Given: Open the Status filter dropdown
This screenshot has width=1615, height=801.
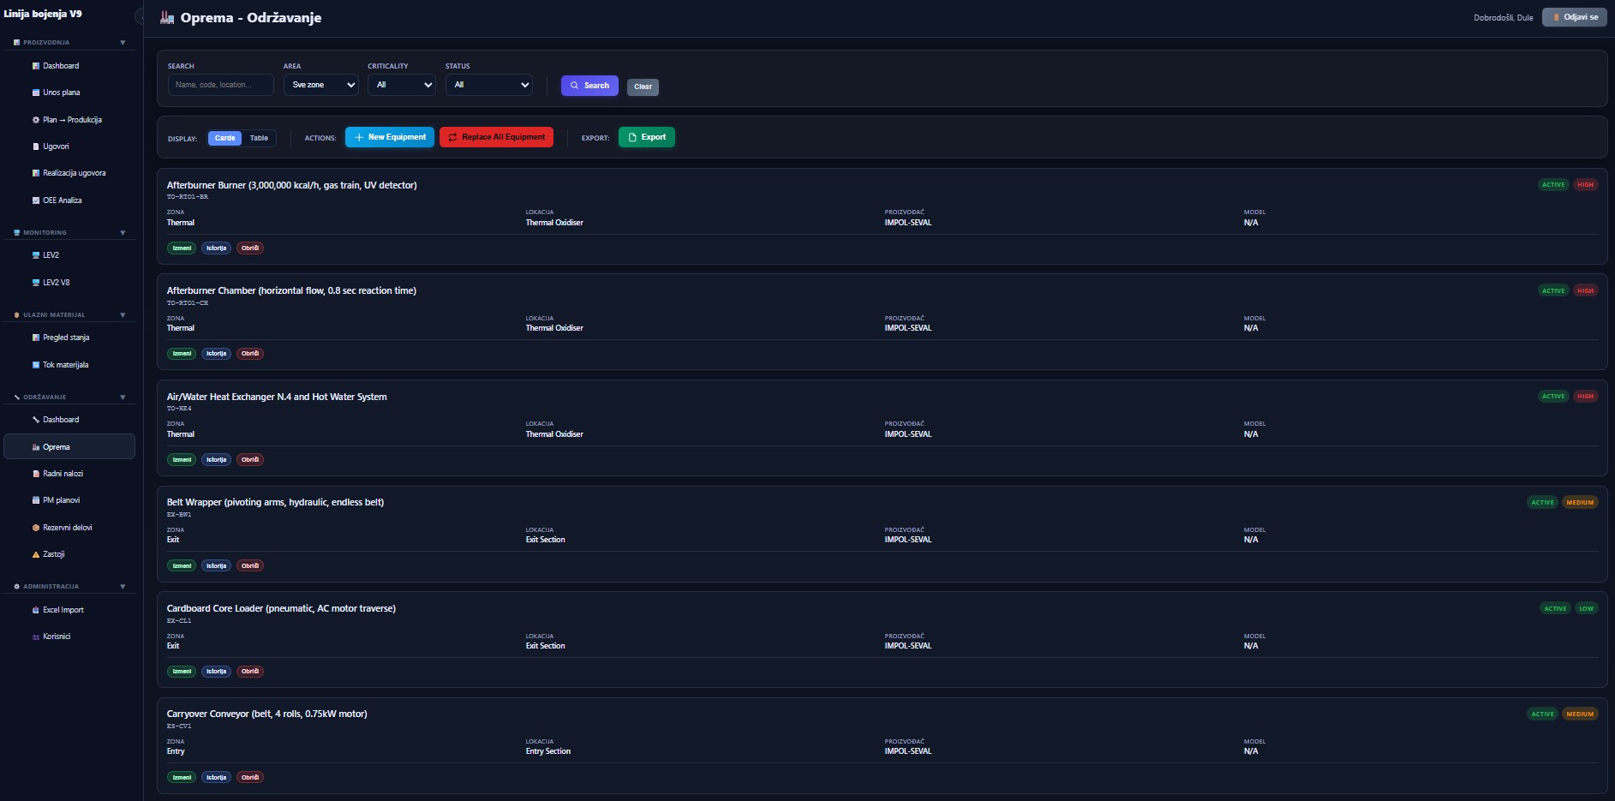Looking at the screenshot, I should 489,85.
